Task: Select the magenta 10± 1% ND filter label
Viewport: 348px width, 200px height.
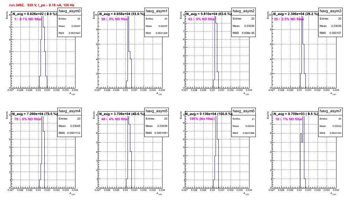Action: coord(289,119)
